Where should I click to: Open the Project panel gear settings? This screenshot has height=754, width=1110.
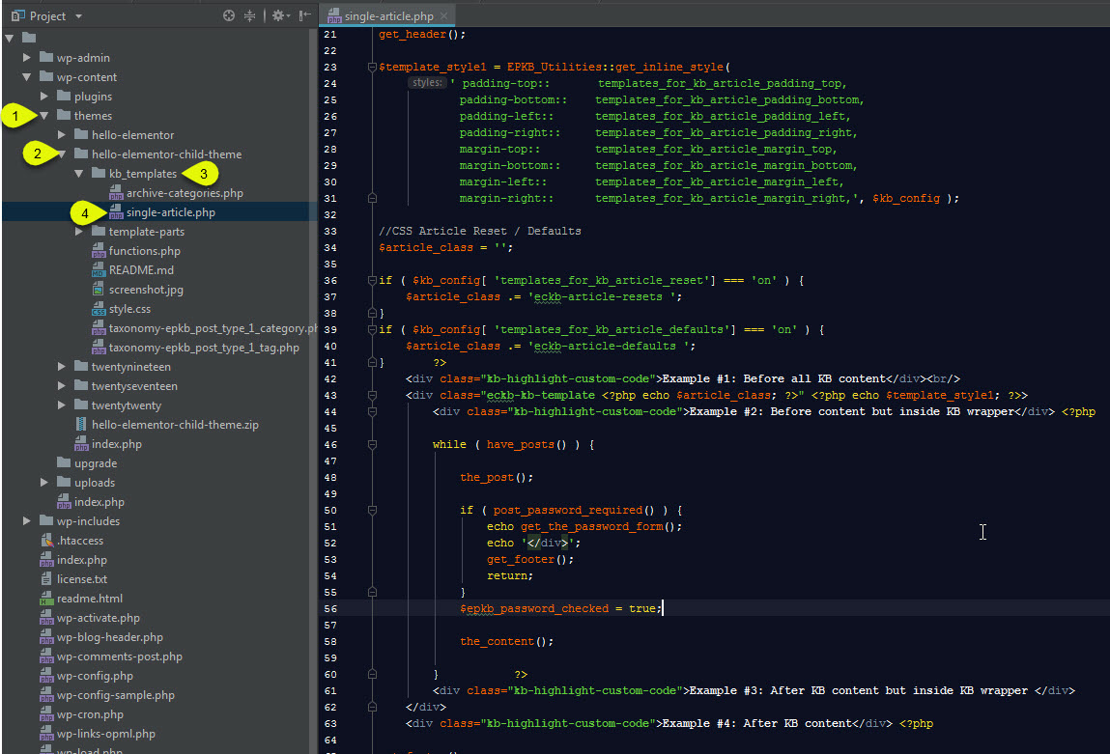[277, 15]
